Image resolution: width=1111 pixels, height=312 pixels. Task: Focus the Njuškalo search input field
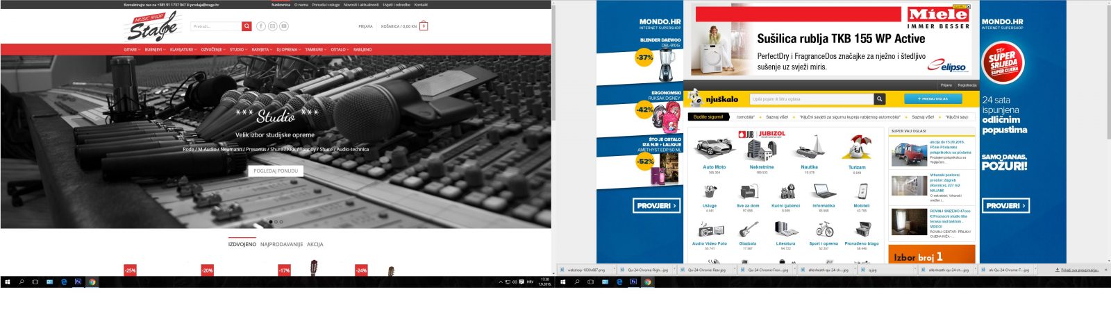(812, 99)
